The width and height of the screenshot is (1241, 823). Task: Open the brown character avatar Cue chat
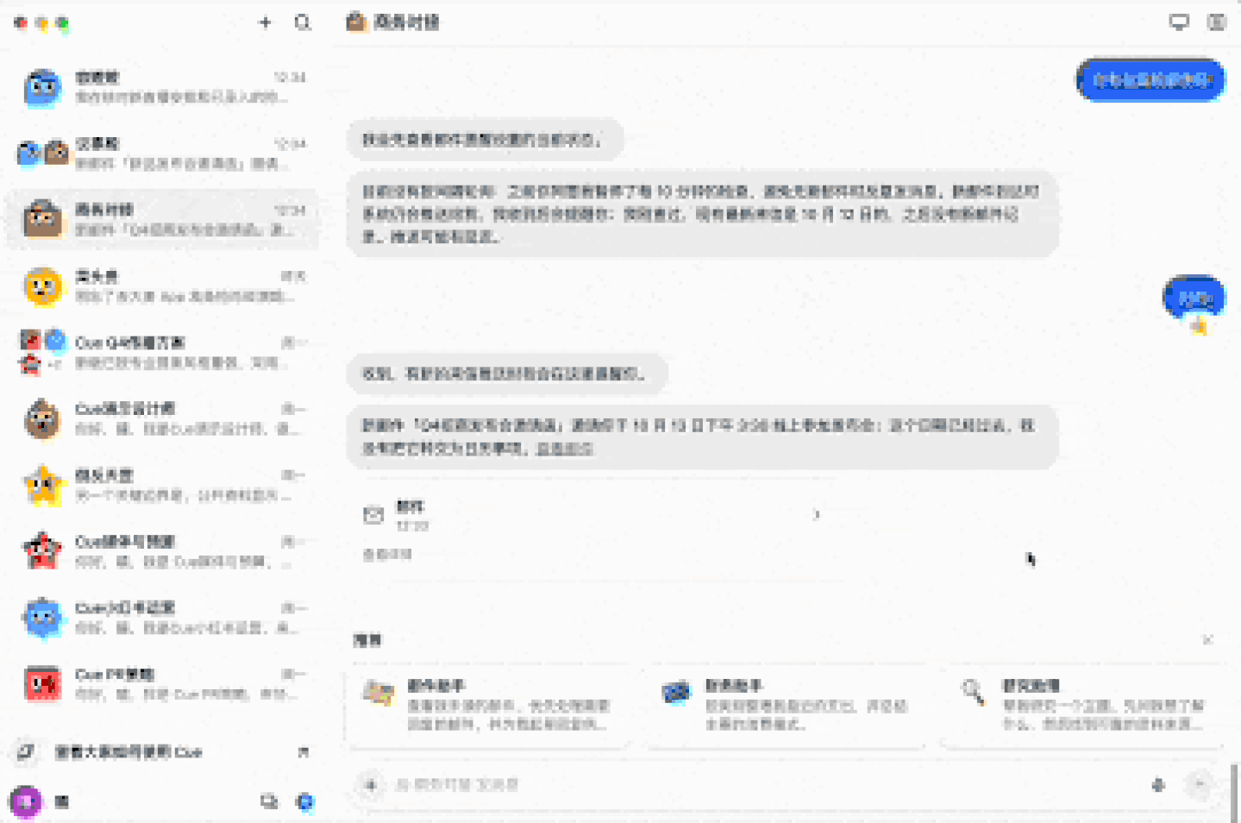162,419
